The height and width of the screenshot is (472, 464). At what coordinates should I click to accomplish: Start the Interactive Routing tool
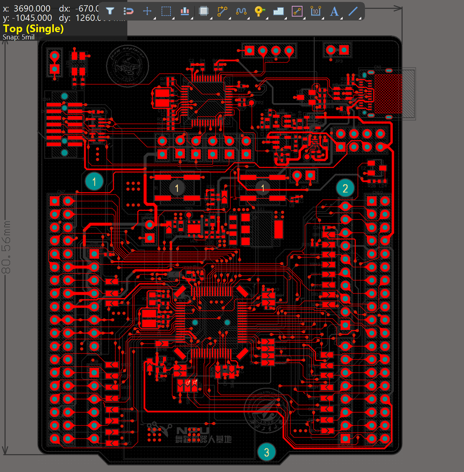(x=222, y=11)
